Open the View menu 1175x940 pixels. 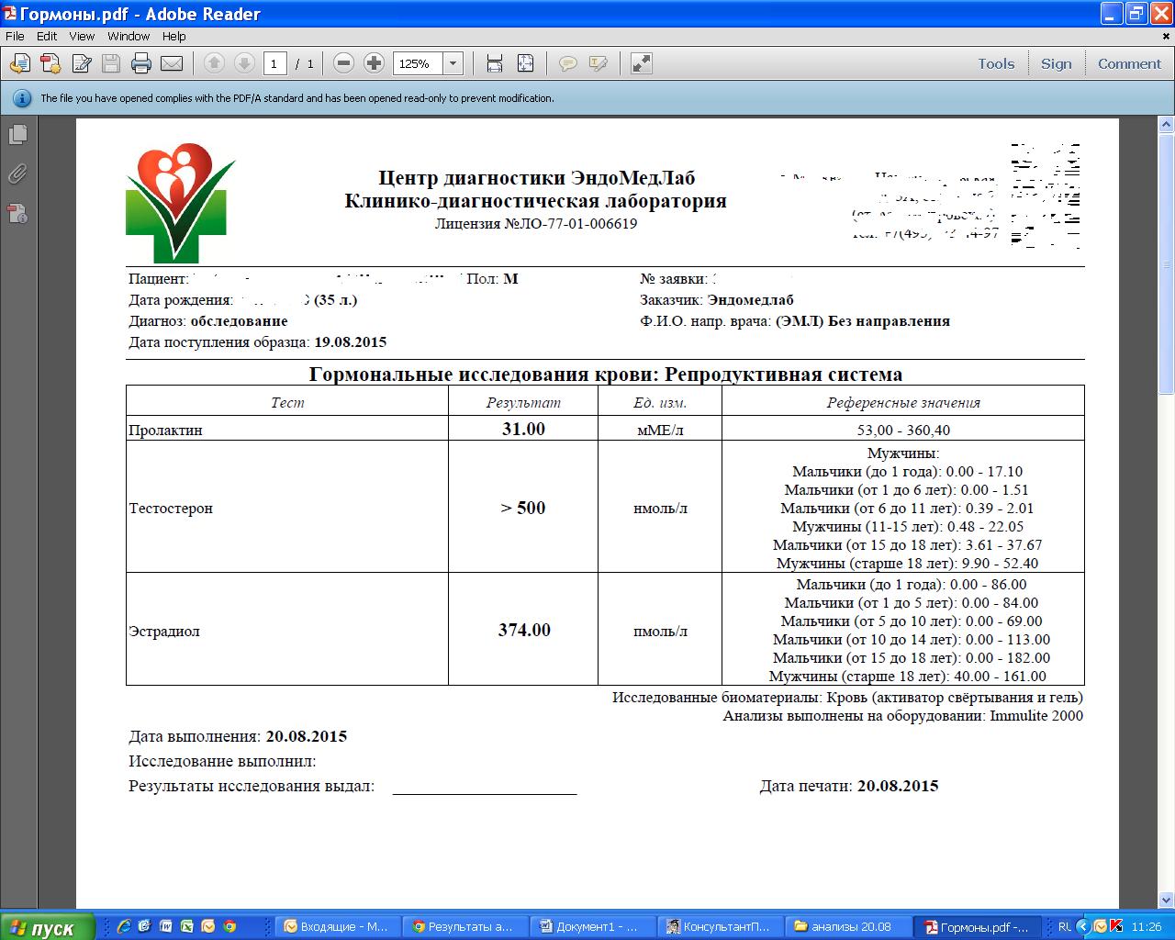(x=82, y=37)
